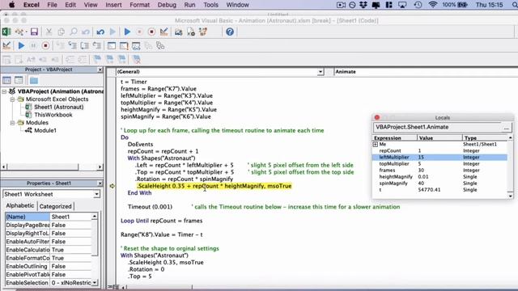Click the Copy icon in the Standard toolbar

coord(62,32)
